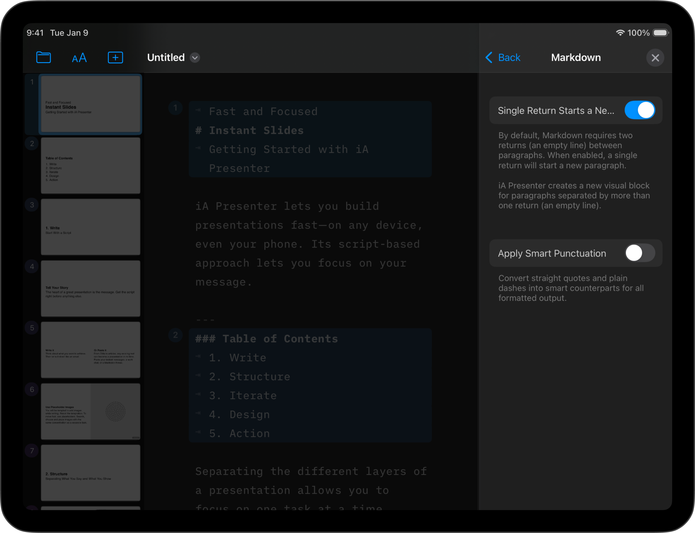Select the Table of Contents slide thumbnail

pos(90,166)
